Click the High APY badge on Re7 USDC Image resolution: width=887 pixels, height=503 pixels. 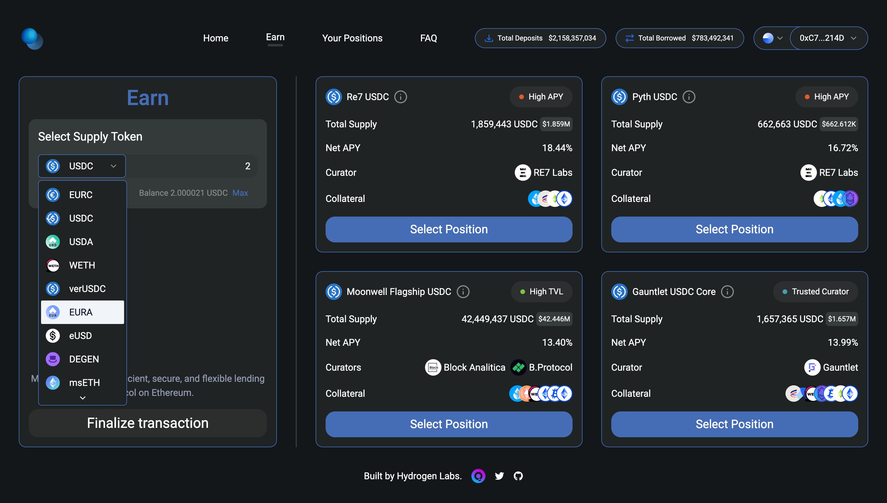click(541, 97)
